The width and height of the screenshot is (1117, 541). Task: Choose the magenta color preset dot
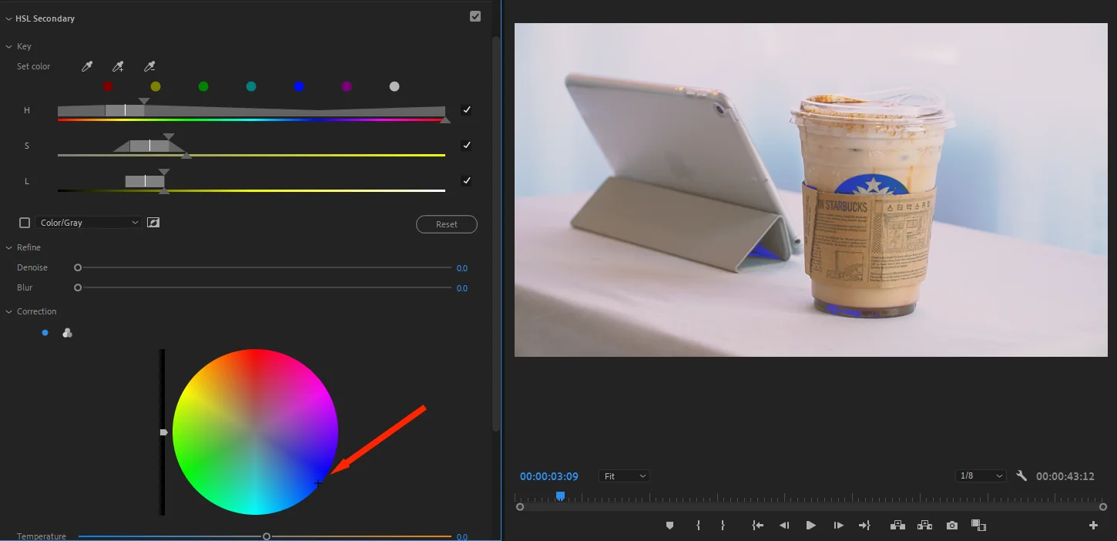pyautogui.click(x=347, y=87)
